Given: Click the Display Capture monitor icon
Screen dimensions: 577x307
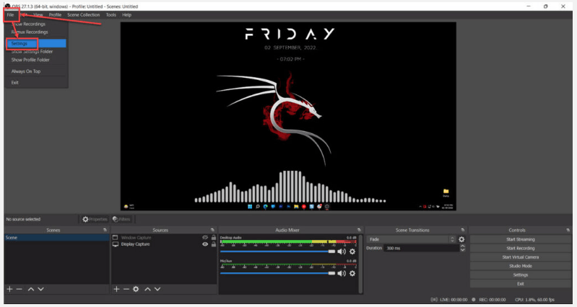Looking at the screenshot, I should point(115,244).
